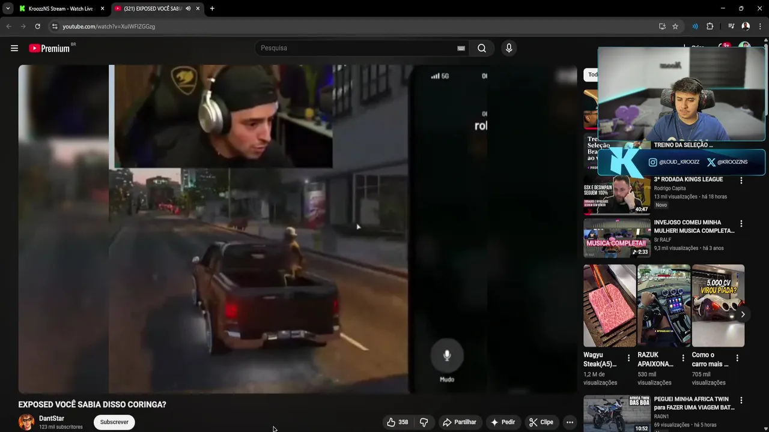Open Chrome media controls icon
The width and height of the screenshot is (769, 432).
click(731, 26)
